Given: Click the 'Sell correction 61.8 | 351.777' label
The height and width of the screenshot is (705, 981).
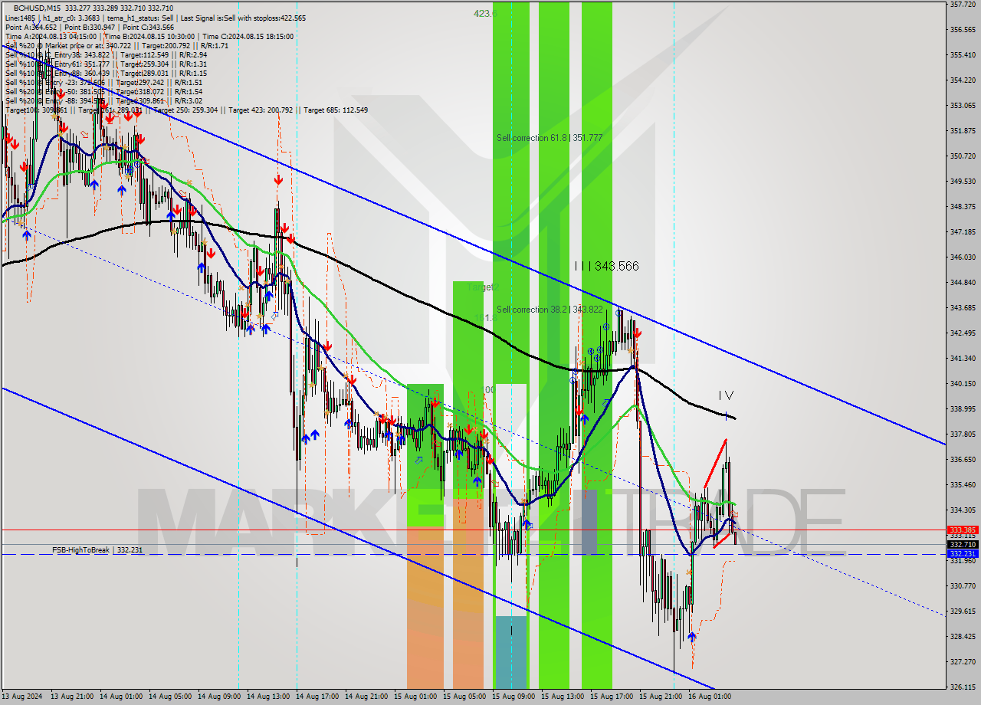Looking at the screenshot, I should (550, 138).
